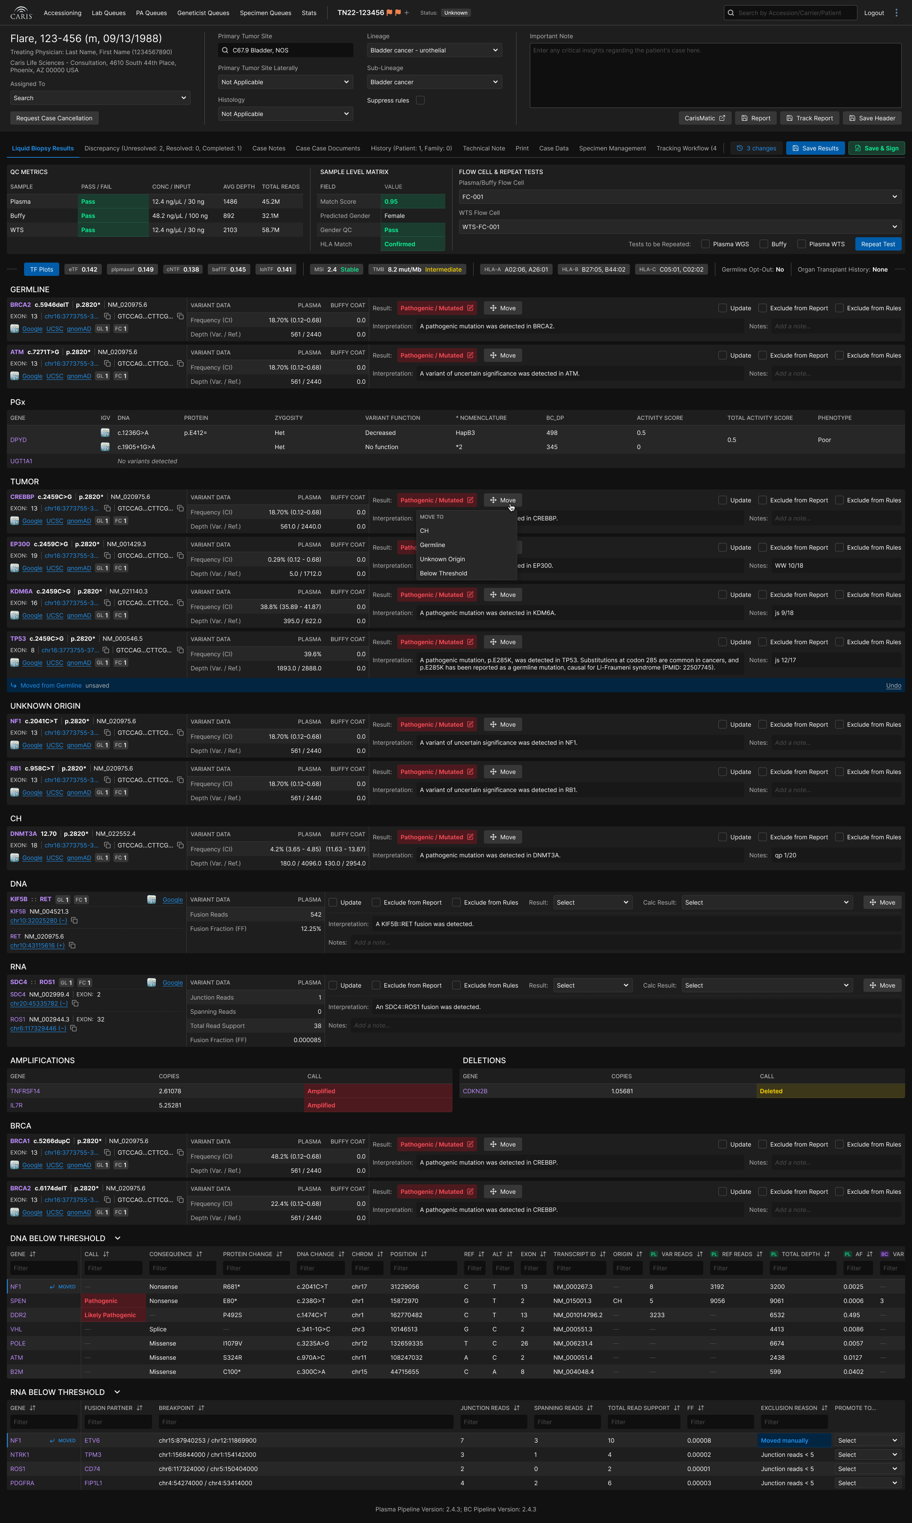
Task: Toggle the Suppress rules checkbox
Action: click(420, 100)
